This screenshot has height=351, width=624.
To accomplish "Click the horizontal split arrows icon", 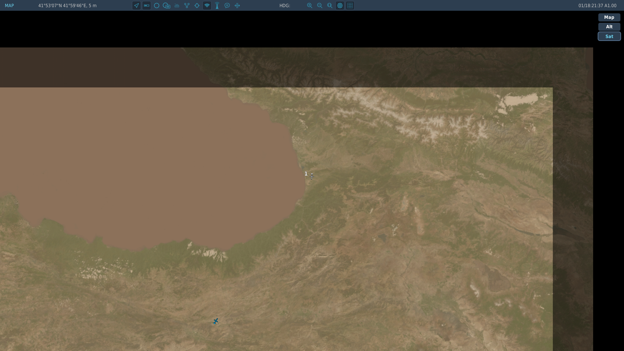I will [237, 6].
